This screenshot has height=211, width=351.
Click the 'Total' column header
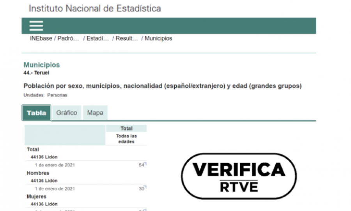126,129
